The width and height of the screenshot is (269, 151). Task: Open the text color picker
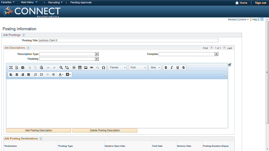click(x=61, y=75)
